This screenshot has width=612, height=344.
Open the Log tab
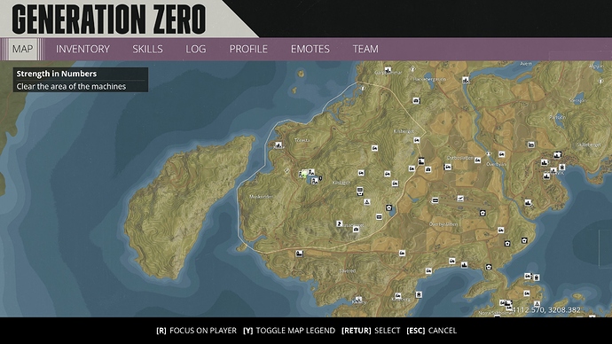[x=195, y=49]
